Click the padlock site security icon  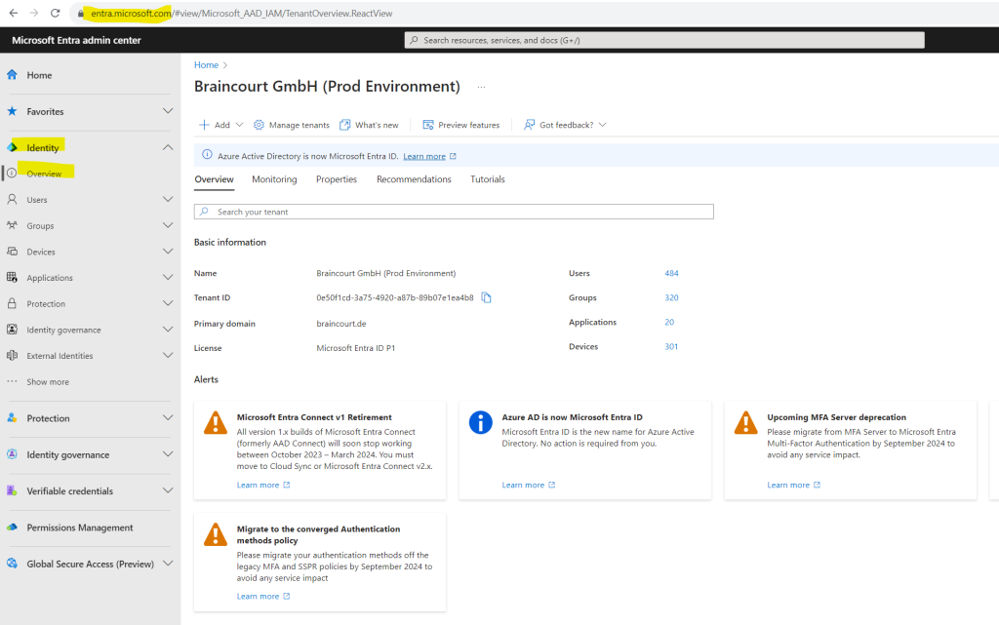[x=80, y=14]
